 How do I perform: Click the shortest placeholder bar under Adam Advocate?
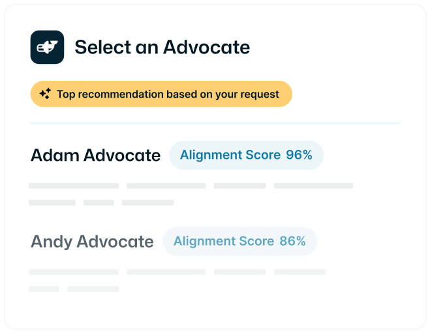tap(99, 203)
